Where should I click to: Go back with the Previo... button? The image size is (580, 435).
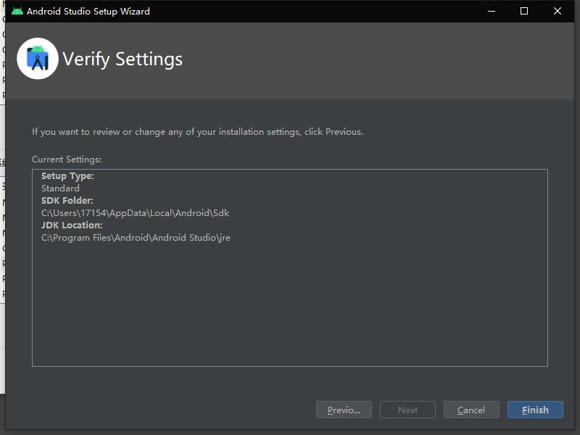click(x=344, y=410)
